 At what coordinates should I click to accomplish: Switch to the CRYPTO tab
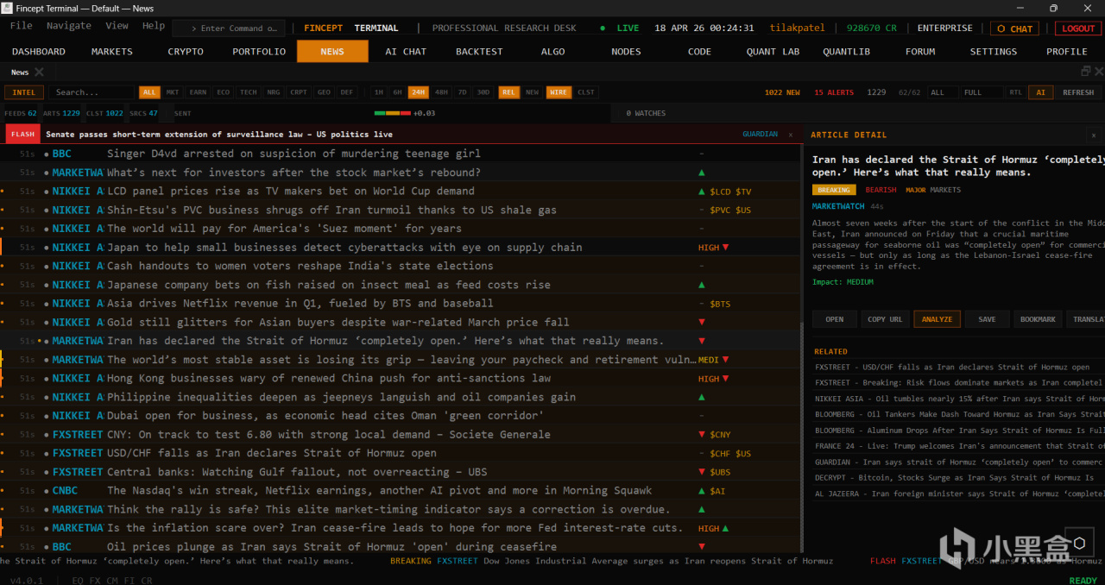pyautogui.click(x=186, y=52)
